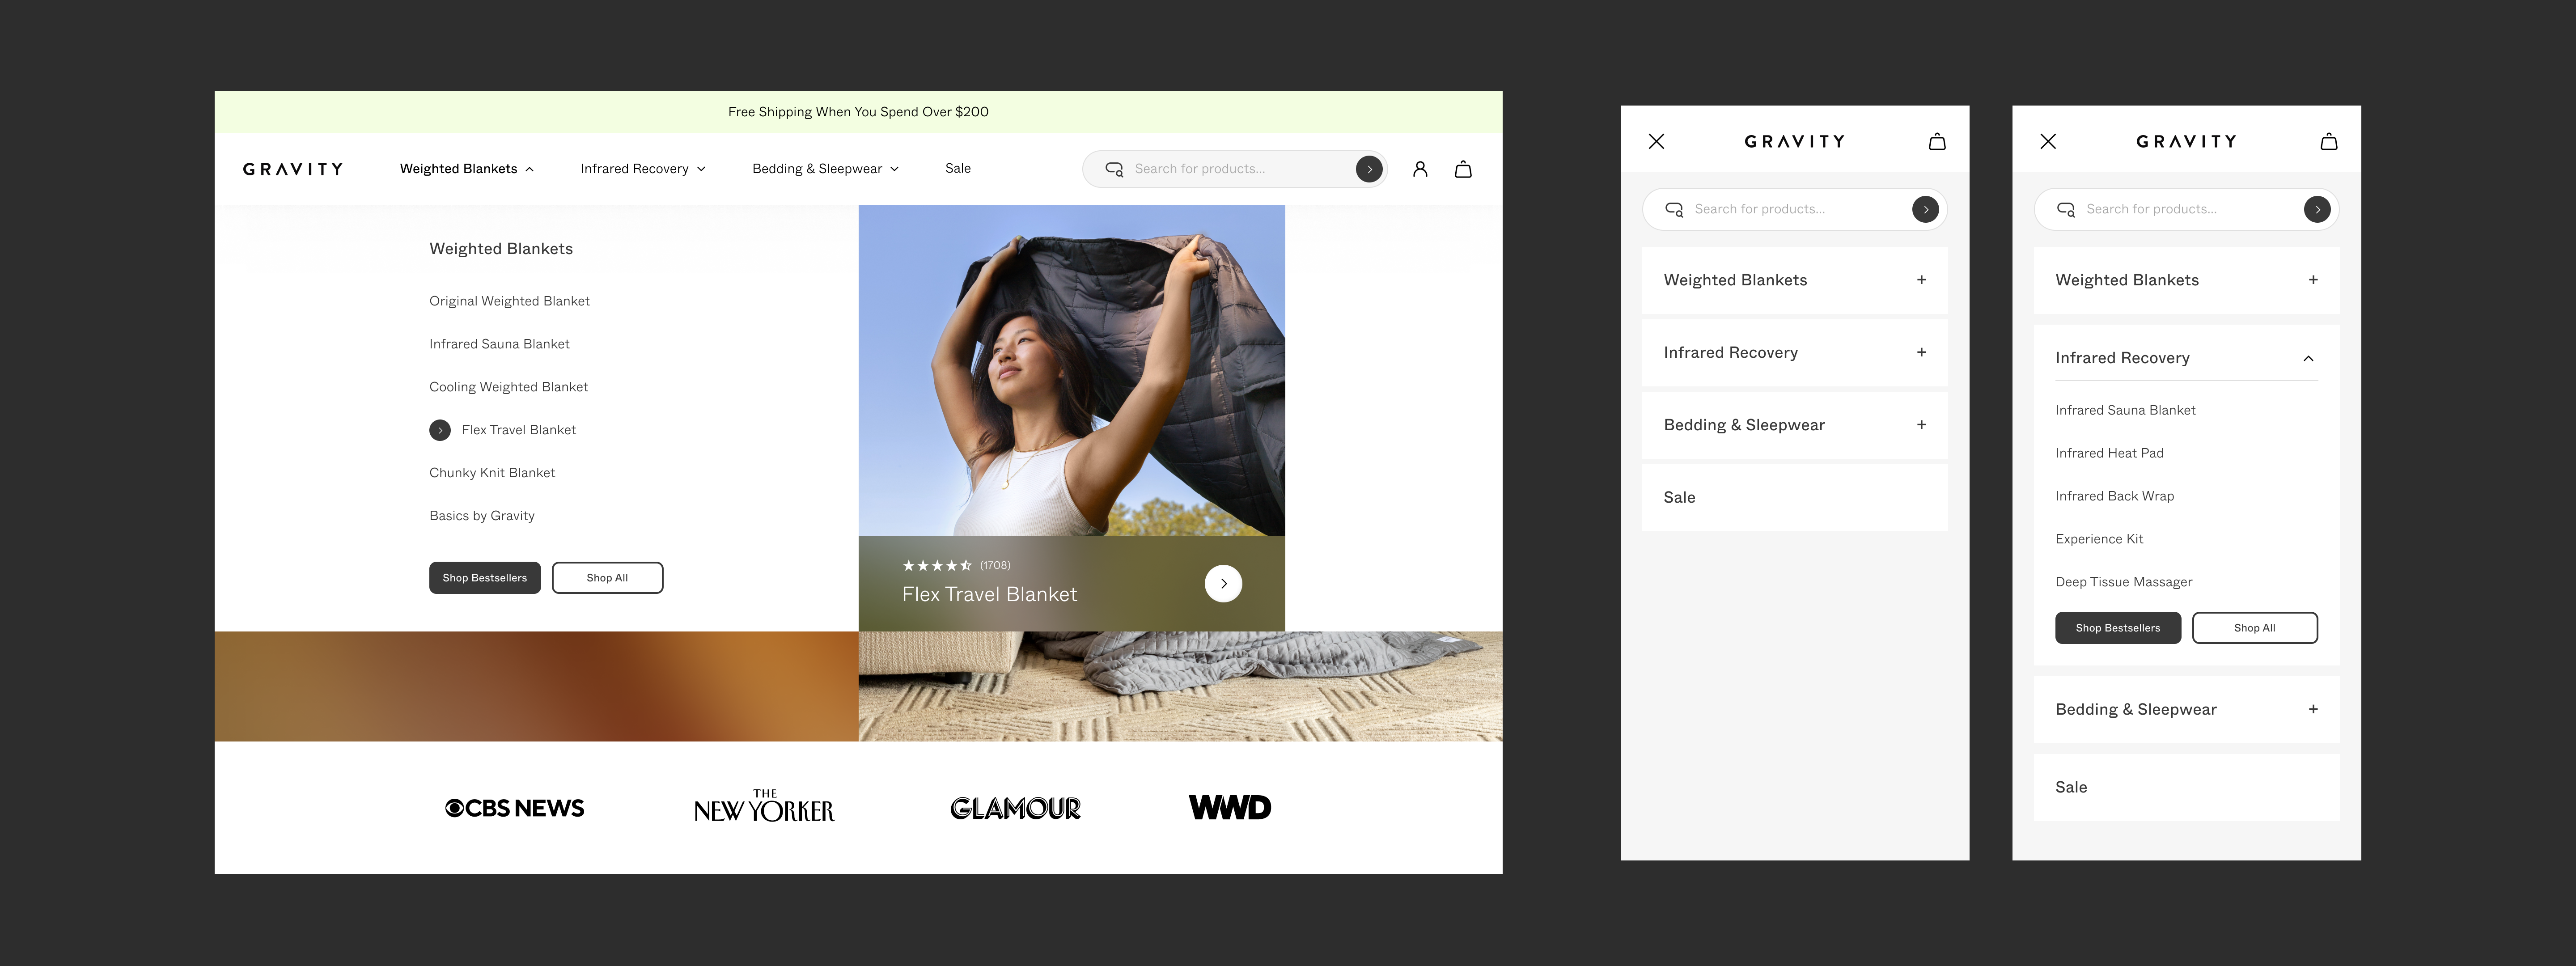Viewport: 2576px width, 966px height.
Task: Select Basics by Gravity link
Action: click(482, 516)
